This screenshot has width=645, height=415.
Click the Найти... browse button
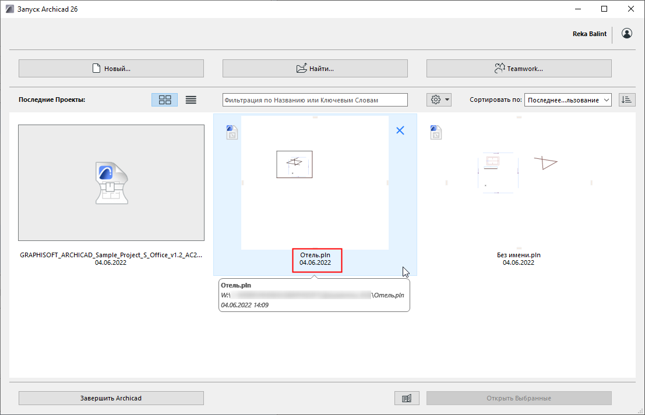[315, 69]
